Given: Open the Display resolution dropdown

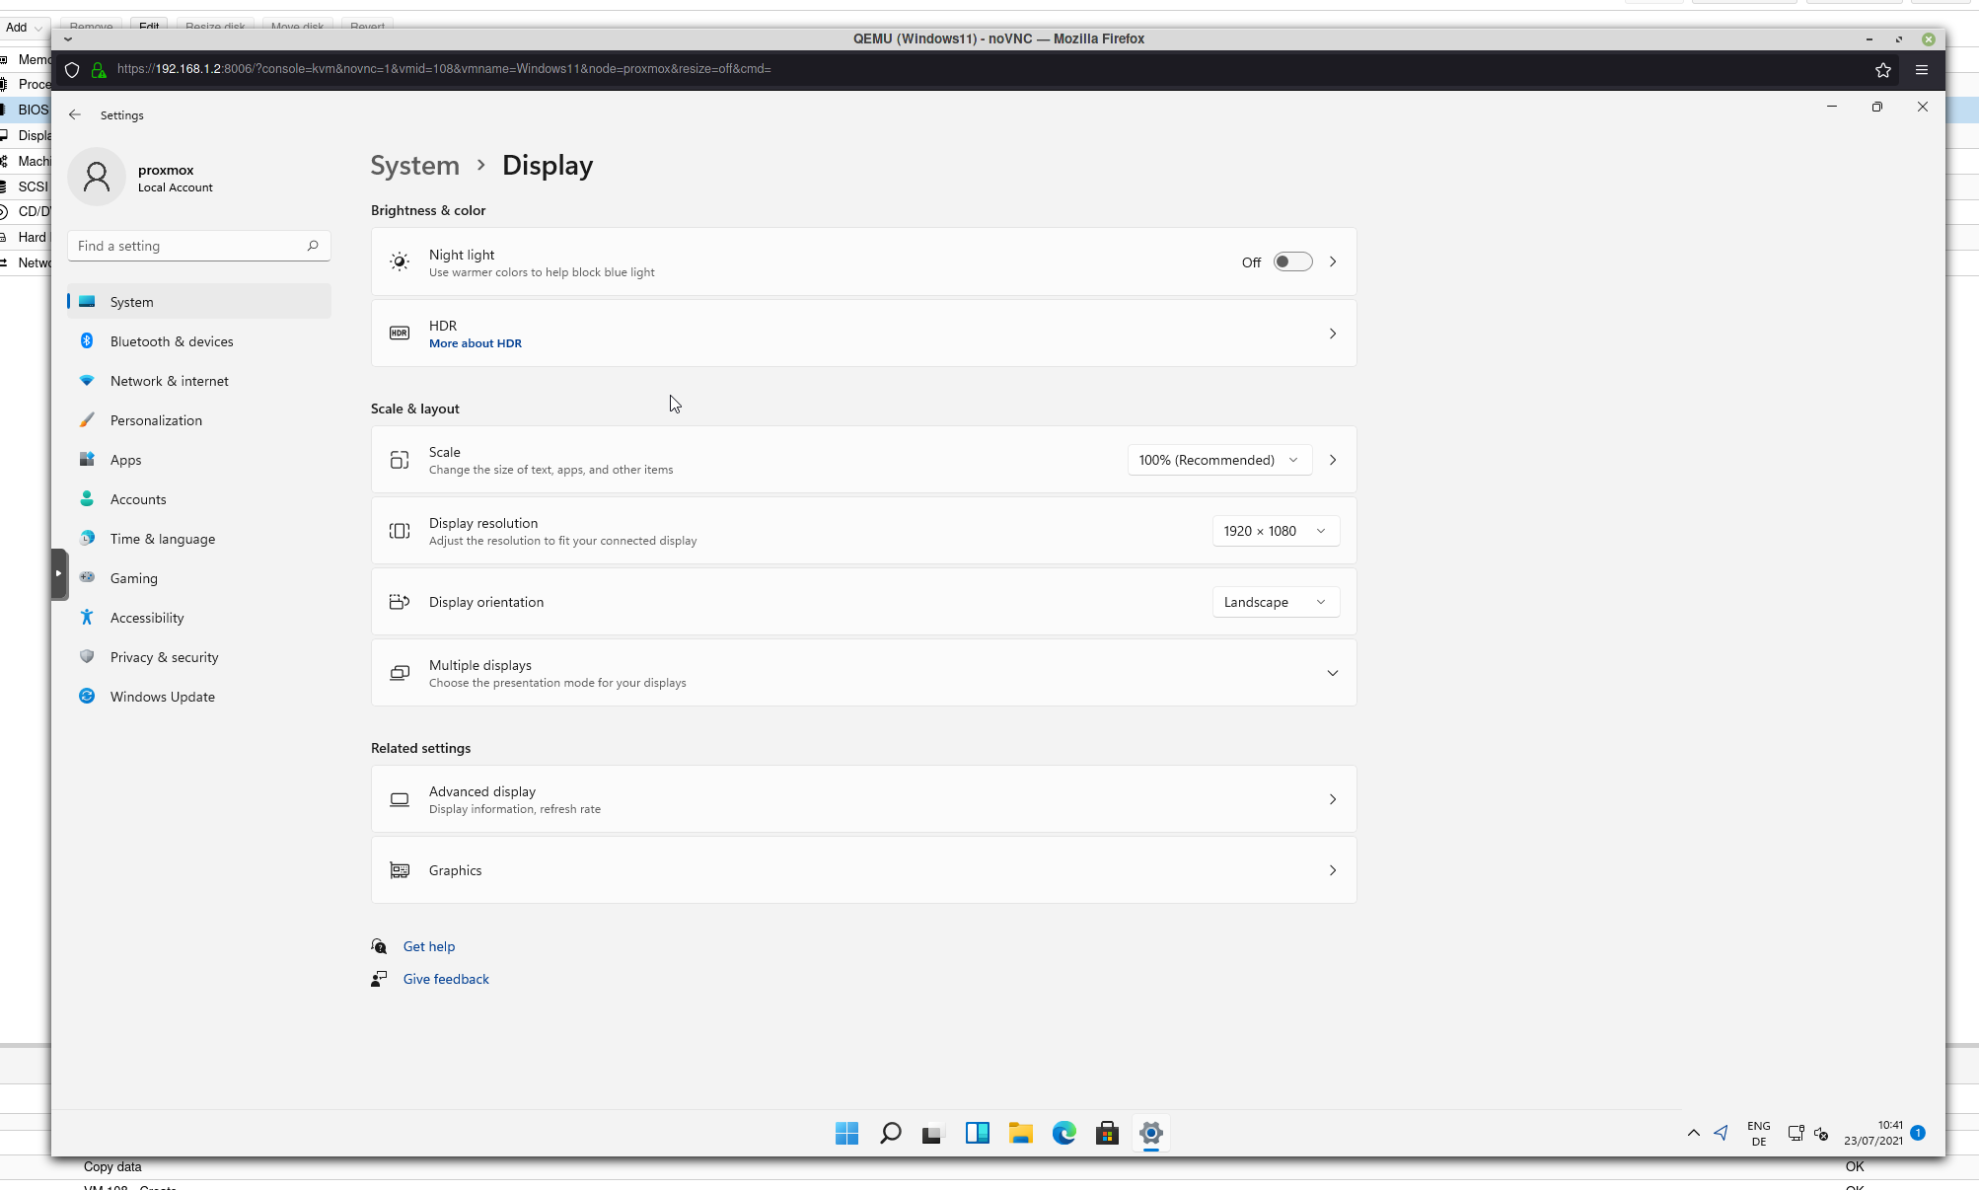Looking at the screenshot, I should pyautogui.click(x=1275, y=531).
